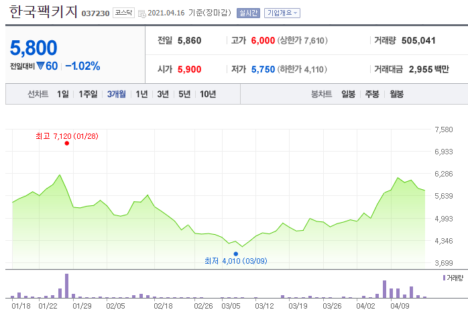Image resolution: width=468 pixels, height=318 pixels.
Task: Click the blue 최저 4,010 marker dot
Action: click(x=236, y=254)
